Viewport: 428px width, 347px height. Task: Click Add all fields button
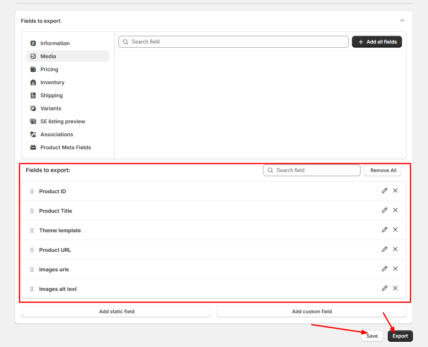(377, 42)
